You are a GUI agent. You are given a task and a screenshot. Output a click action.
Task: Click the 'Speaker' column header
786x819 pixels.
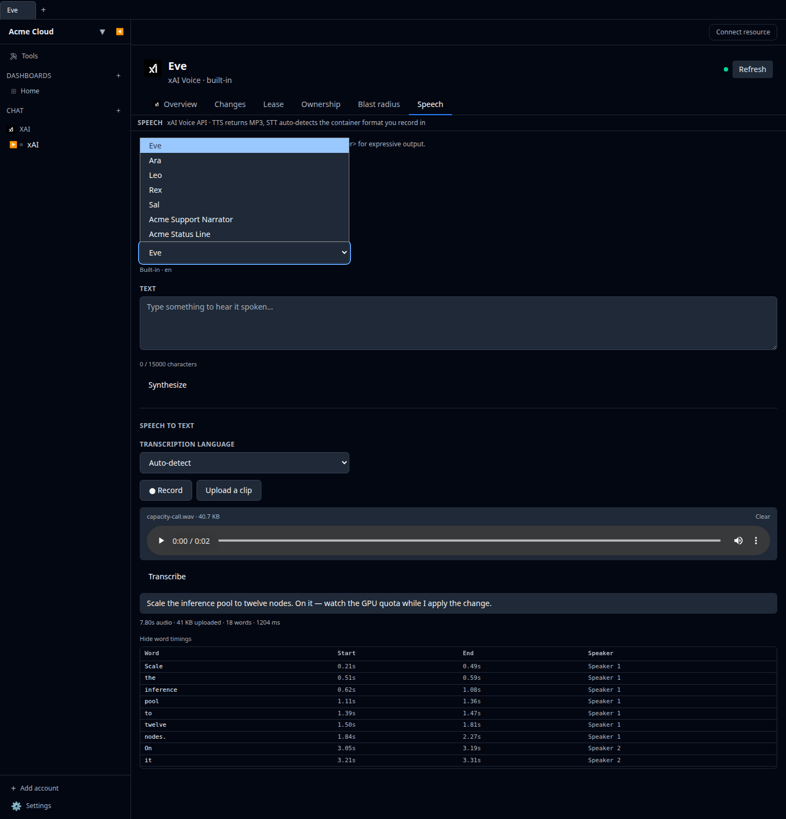(600, 654)
